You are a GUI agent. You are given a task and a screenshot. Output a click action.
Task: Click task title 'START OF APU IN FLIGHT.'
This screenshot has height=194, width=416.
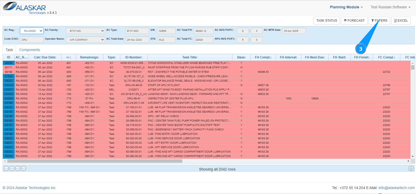(164, 85)
